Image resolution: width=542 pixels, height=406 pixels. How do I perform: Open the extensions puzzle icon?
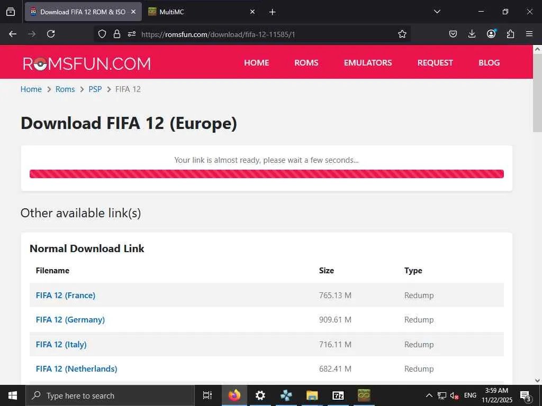coord(510,34)
